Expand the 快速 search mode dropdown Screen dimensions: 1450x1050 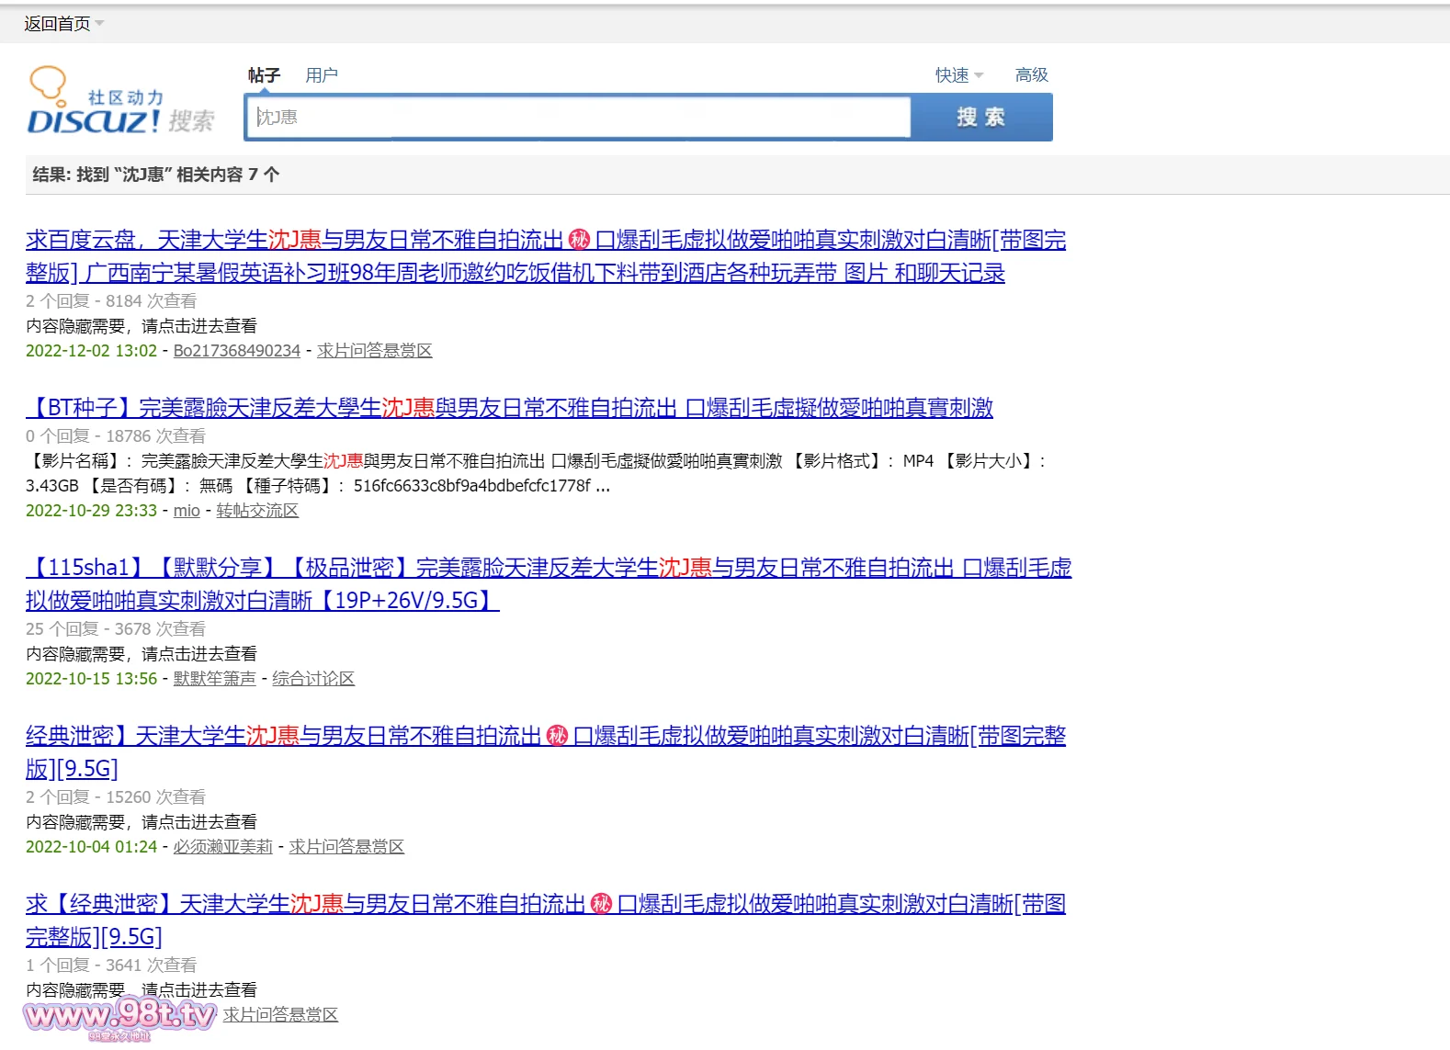958,75
